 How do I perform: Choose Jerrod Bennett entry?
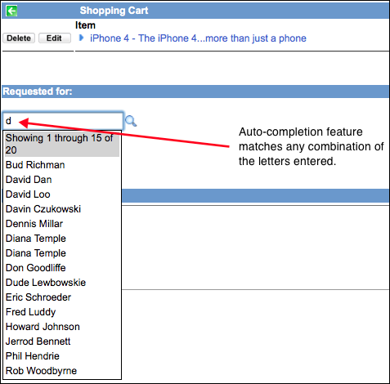click(62, 342)
